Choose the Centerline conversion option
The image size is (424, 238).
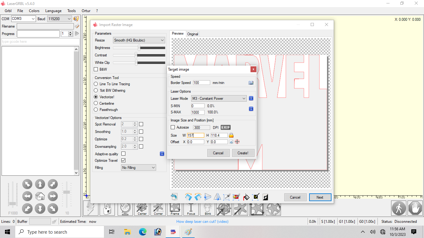96,104
